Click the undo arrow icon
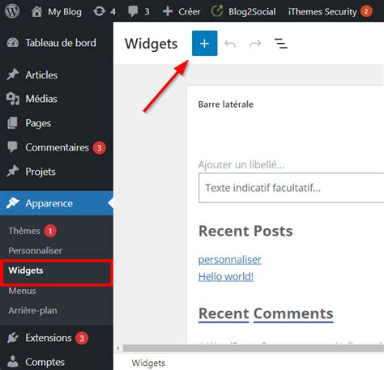The width and height of the screenshot is (384, 370). [x=230, y=44]
